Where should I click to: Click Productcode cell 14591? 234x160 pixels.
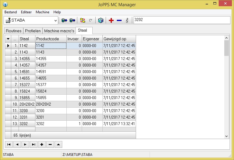point(51,72)
